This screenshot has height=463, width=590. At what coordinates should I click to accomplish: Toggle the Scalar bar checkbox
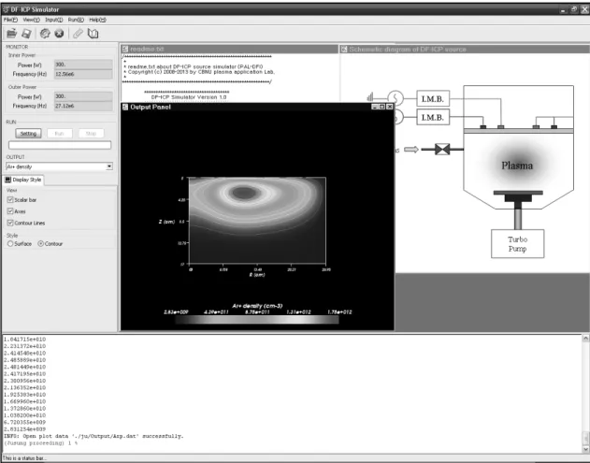[10, 200]
